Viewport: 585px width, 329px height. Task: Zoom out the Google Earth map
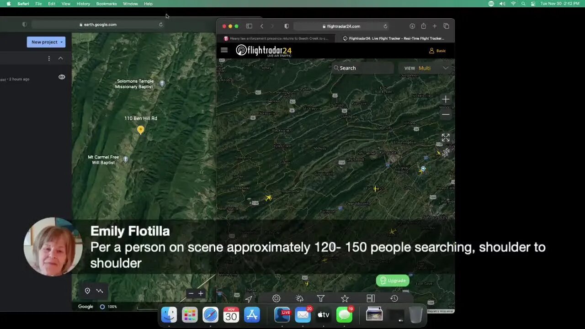[x=191, y=294]
